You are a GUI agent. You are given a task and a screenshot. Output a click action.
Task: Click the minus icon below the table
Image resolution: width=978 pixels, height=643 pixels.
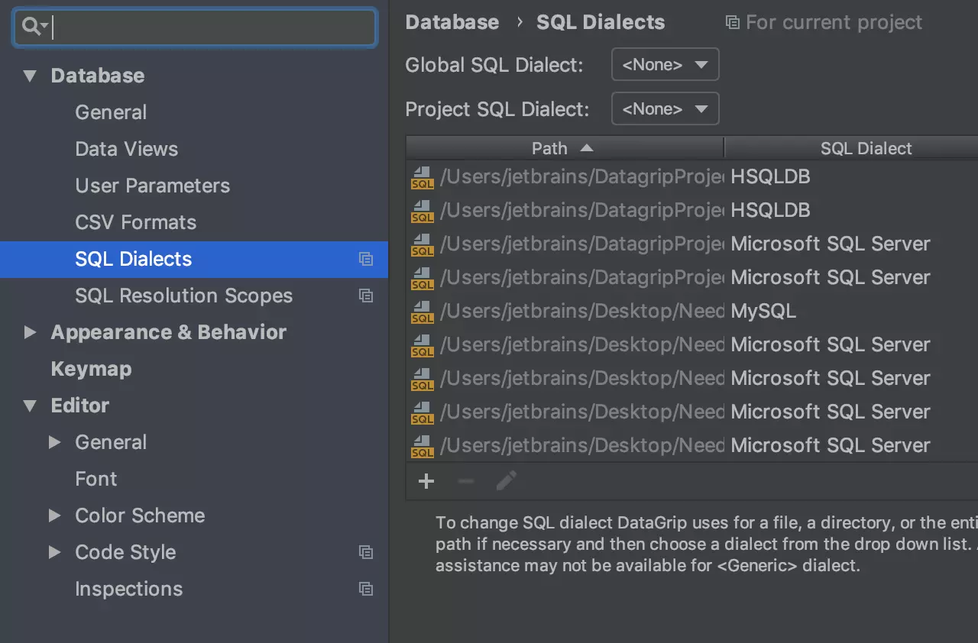click(466, 481)
